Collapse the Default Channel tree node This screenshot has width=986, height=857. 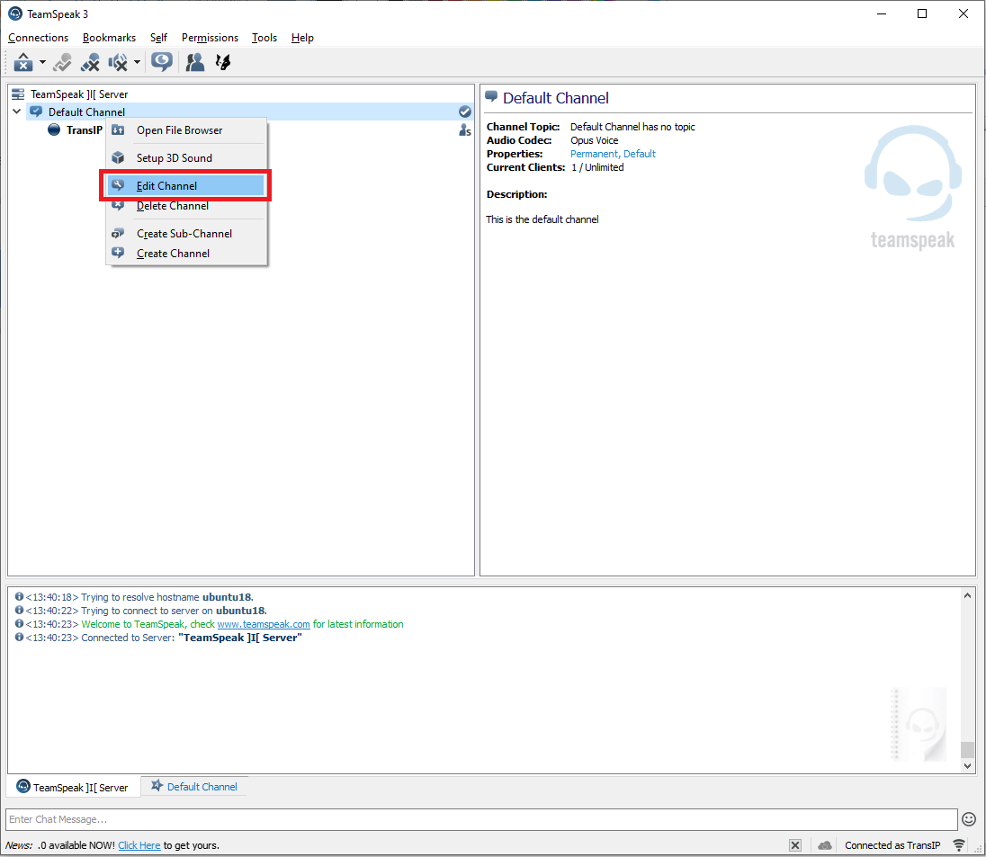(x=17, y=112)
